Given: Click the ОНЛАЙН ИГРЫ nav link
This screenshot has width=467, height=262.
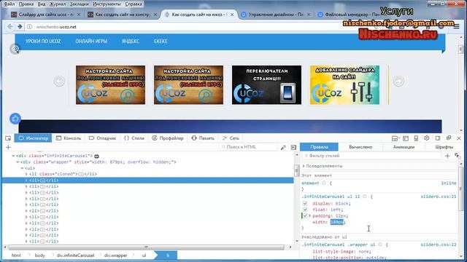Looking at the screenshot, I should click(91, 41).
